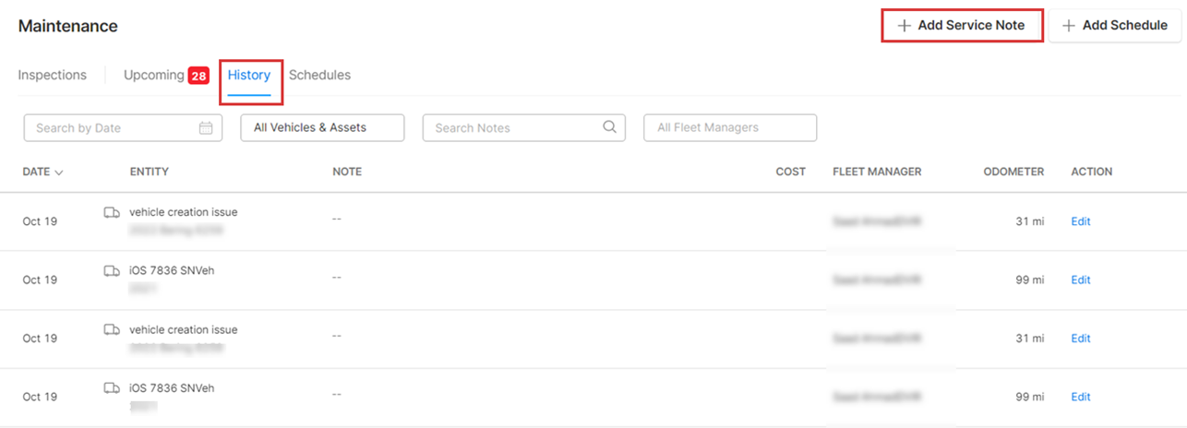
Task: Click truck icon beside first vehicle creation issue
Action: point(112,212)
